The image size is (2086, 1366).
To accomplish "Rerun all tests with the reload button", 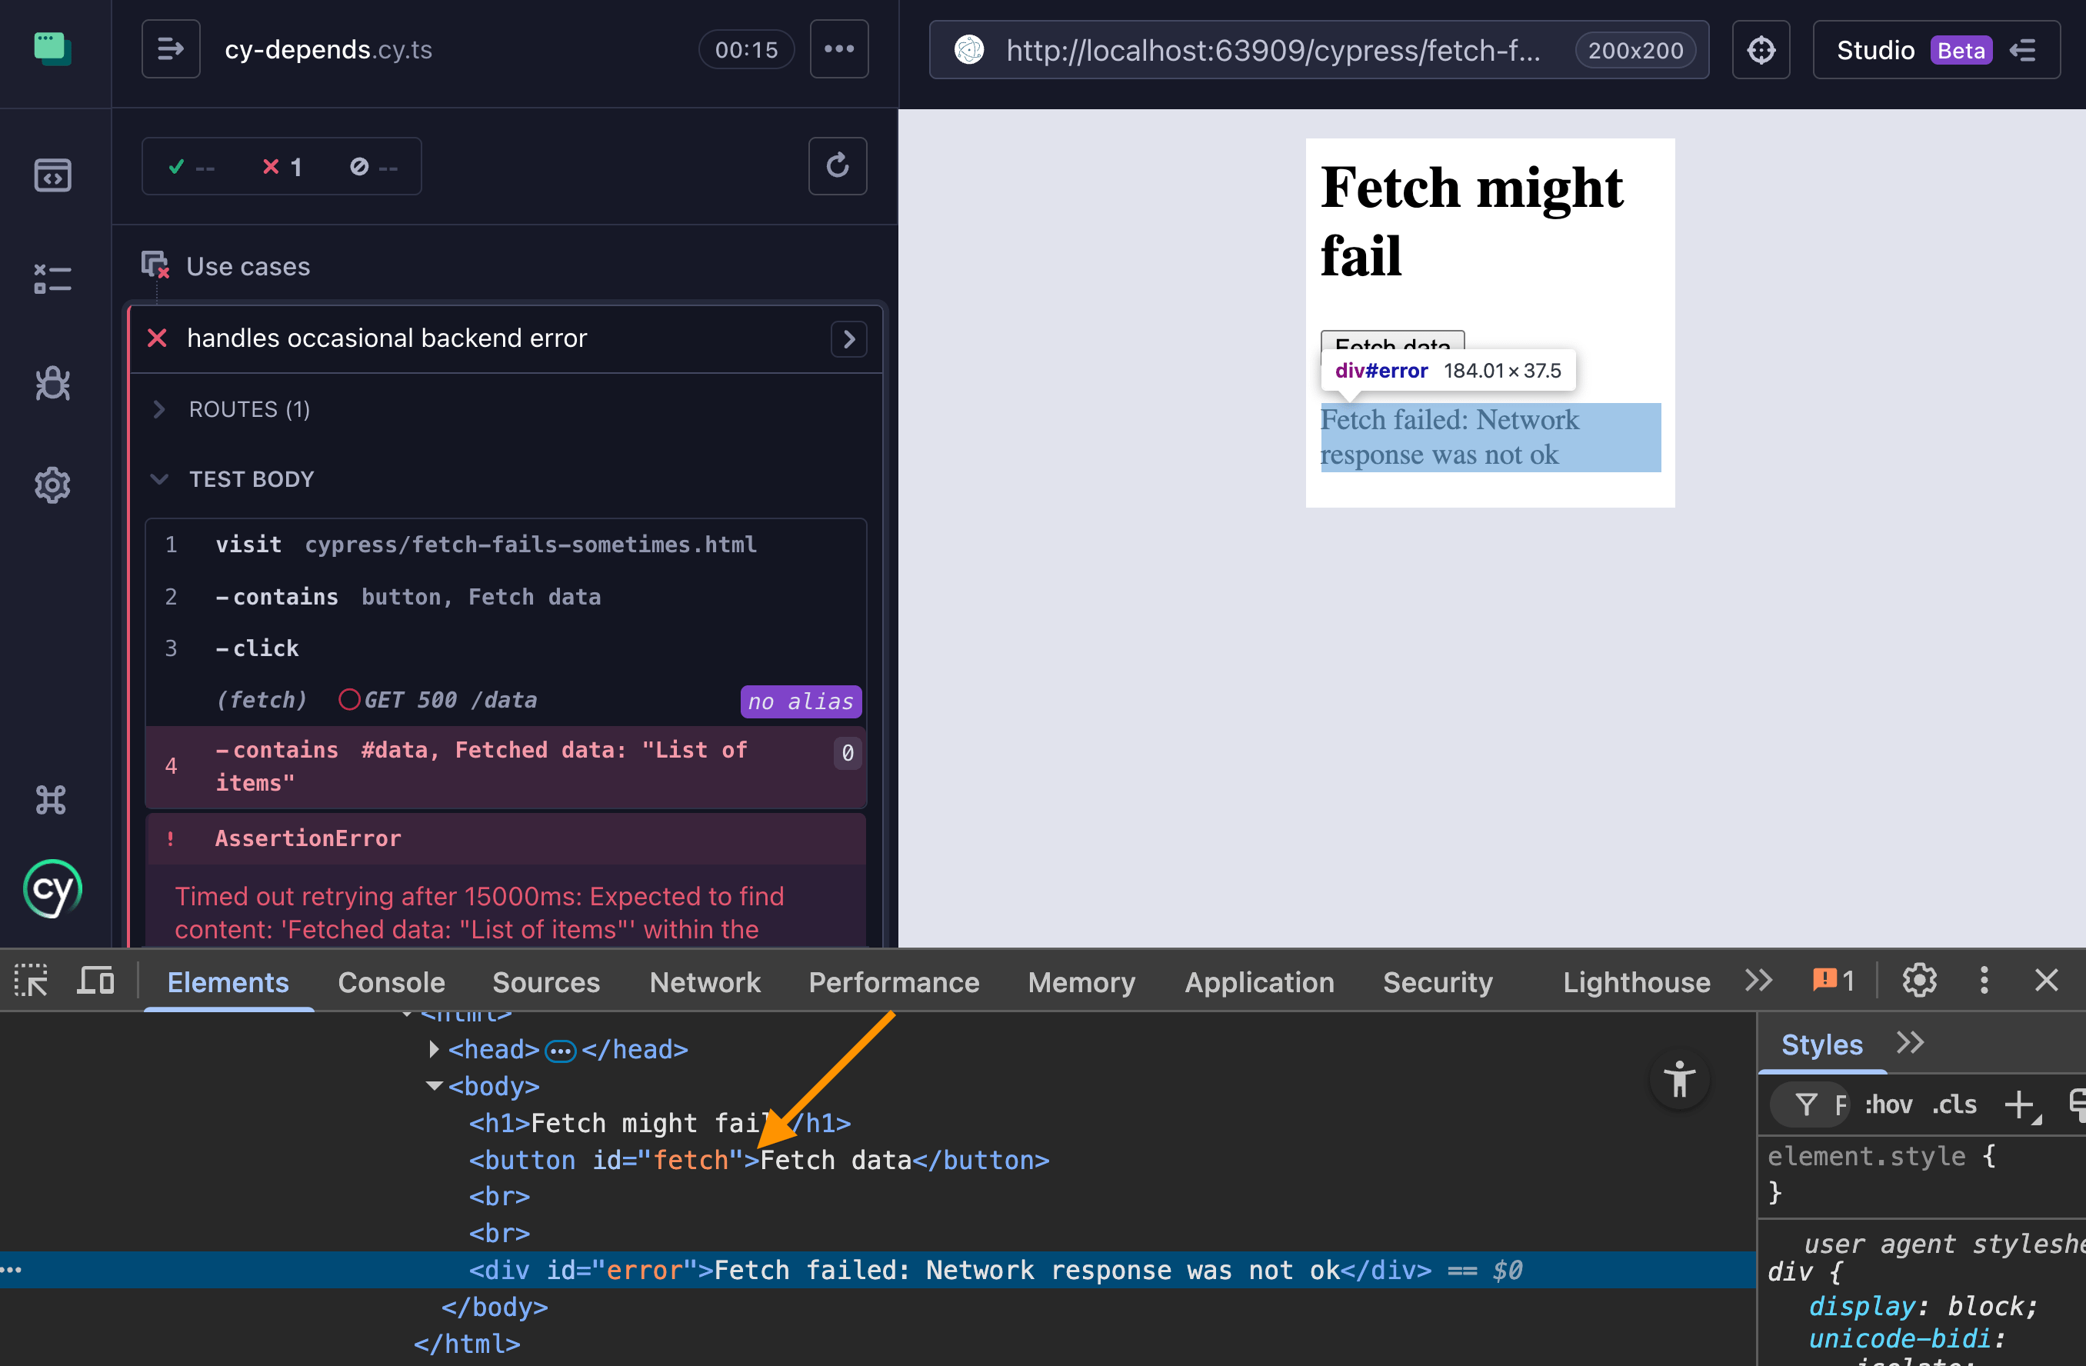I will pyautogui.click(x=837, y=165).
